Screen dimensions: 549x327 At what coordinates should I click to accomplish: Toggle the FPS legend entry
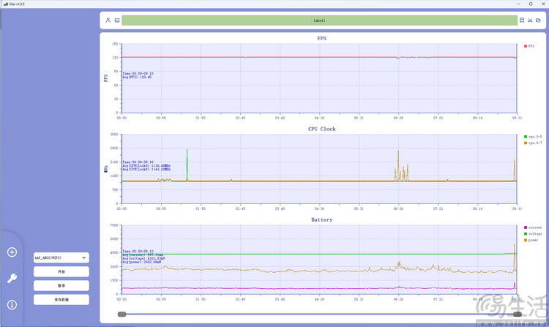tap(530, 46)
